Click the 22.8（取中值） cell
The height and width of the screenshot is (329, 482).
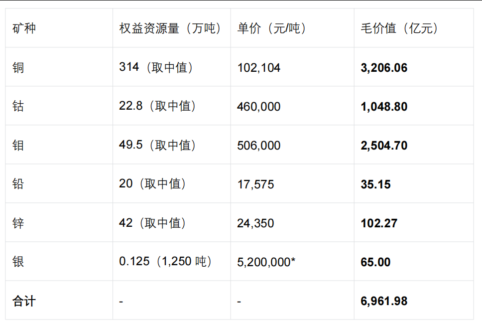[157, 106]
